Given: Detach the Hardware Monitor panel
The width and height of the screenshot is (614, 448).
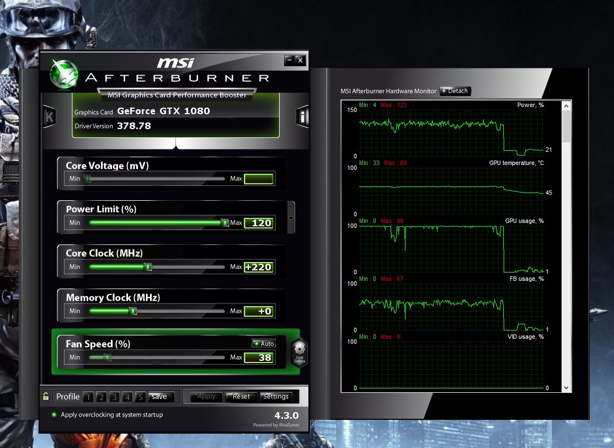Looking at the screenshot, I should pyautogui.click(x=455, y=91).
